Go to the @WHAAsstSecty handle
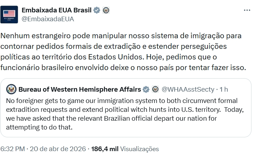Viewport: 255px width, 155px height. (x=188, y=89)
